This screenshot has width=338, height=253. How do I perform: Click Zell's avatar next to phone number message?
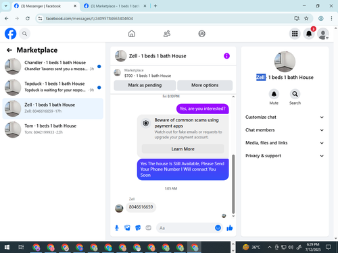(119, 208)
